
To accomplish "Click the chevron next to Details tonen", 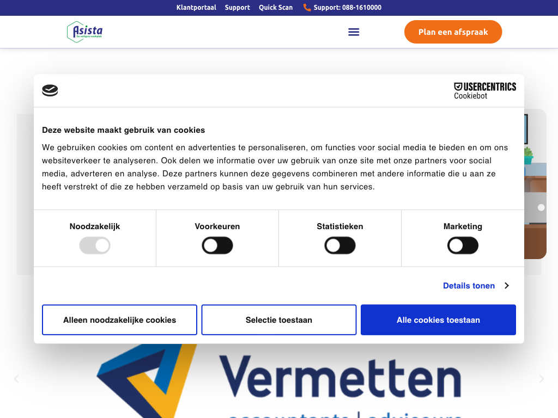I will click(506, 286).
